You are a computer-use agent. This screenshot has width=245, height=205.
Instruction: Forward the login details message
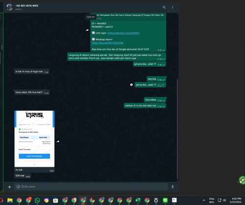point(87,30)
